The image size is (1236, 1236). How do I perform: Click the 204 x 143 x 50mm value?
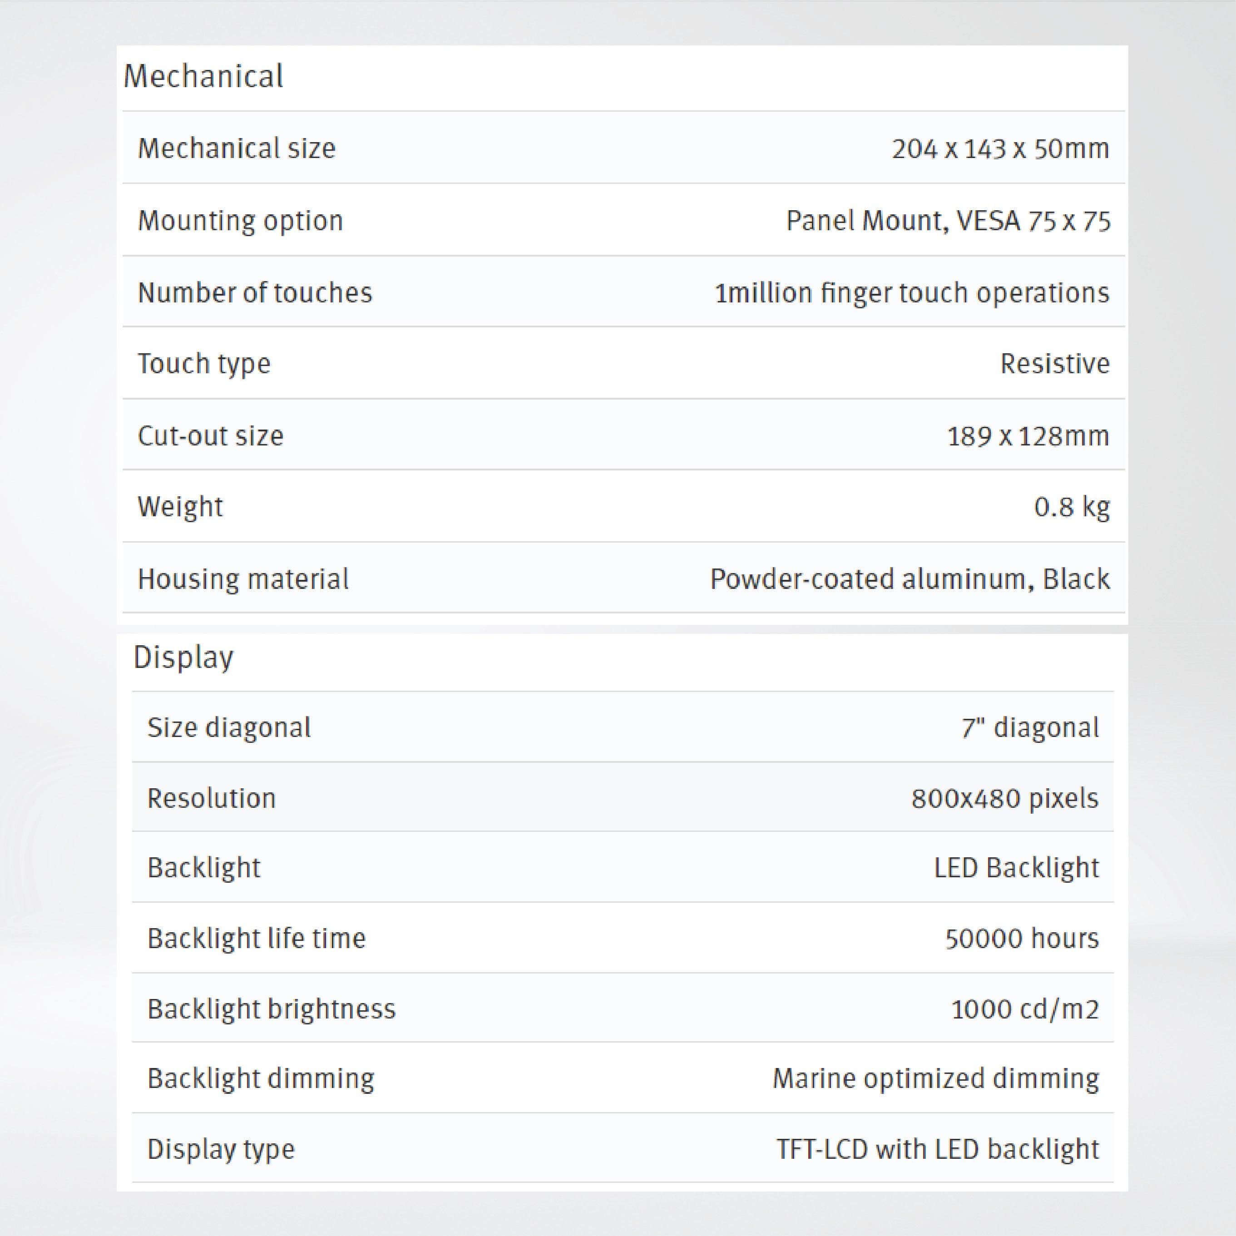point(1001,148)
